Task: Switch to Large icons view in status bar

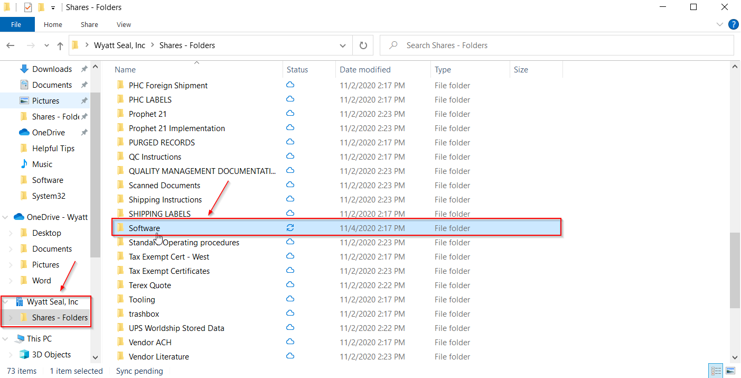Action: (x=730, y=371)
